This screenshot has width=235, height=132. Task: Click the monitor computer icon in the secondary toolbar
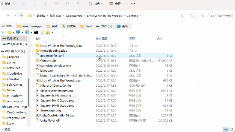18,32
